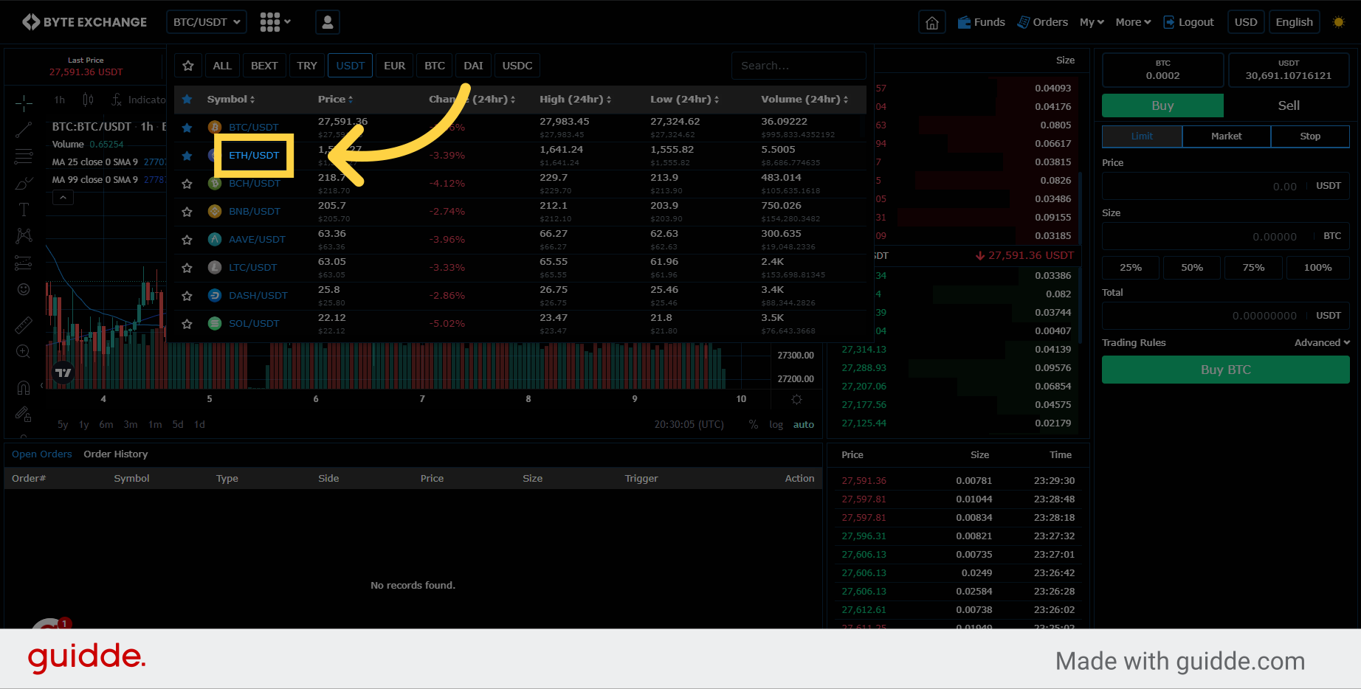Select the Stop order type tab
The width and height of the screenshot is (1361, 689).
(x=1310, y=136)
